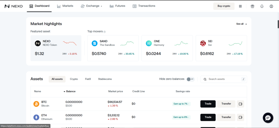Select the Stablecoins filter tab
Image resolution: width=279 pixels, height=128 pixels.
pos(105,79)
